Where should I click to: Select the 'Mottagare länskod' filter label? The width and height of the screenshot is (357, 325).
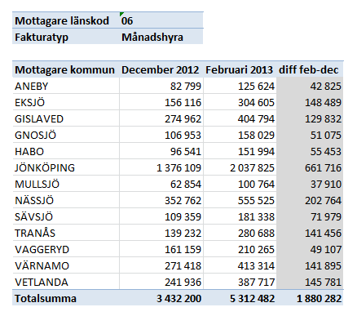click(62, 21)
